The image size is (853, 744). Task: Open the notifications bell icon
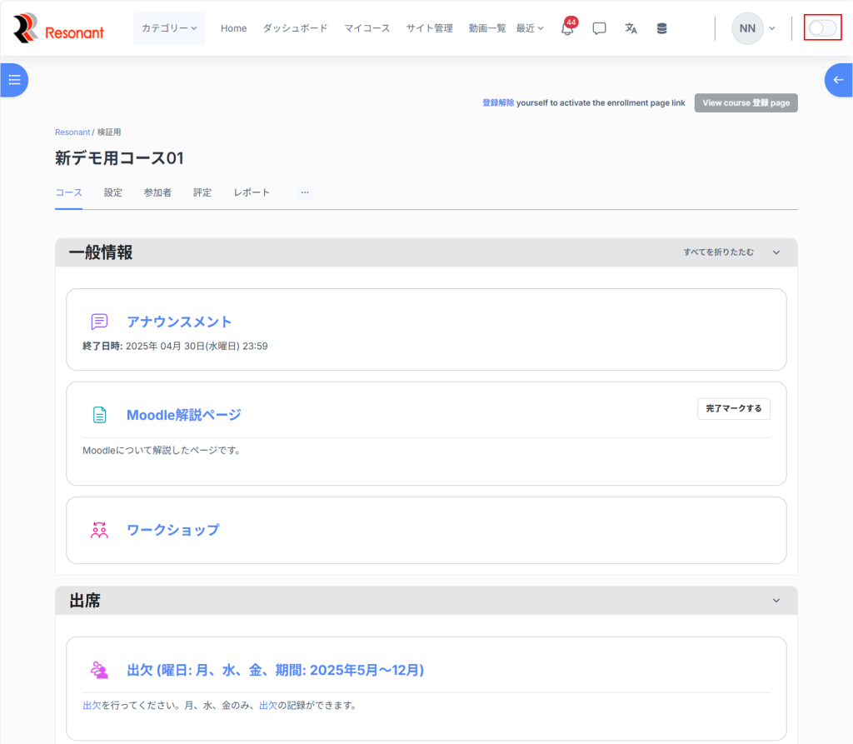(x=567, y=28)
